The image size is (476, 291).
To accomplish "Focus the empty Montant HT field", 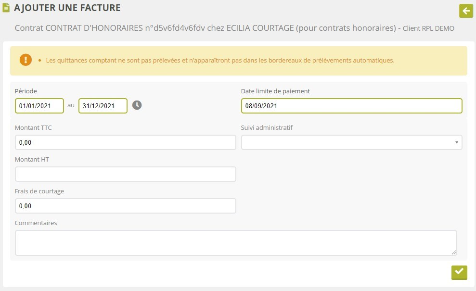I will [x=126, y=174].
